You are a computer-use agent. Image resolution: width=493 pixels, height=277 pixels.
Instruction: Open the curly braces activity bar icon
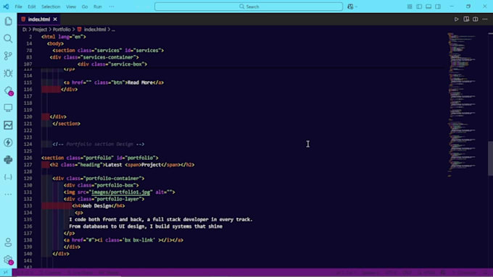(x=8, y=177)
